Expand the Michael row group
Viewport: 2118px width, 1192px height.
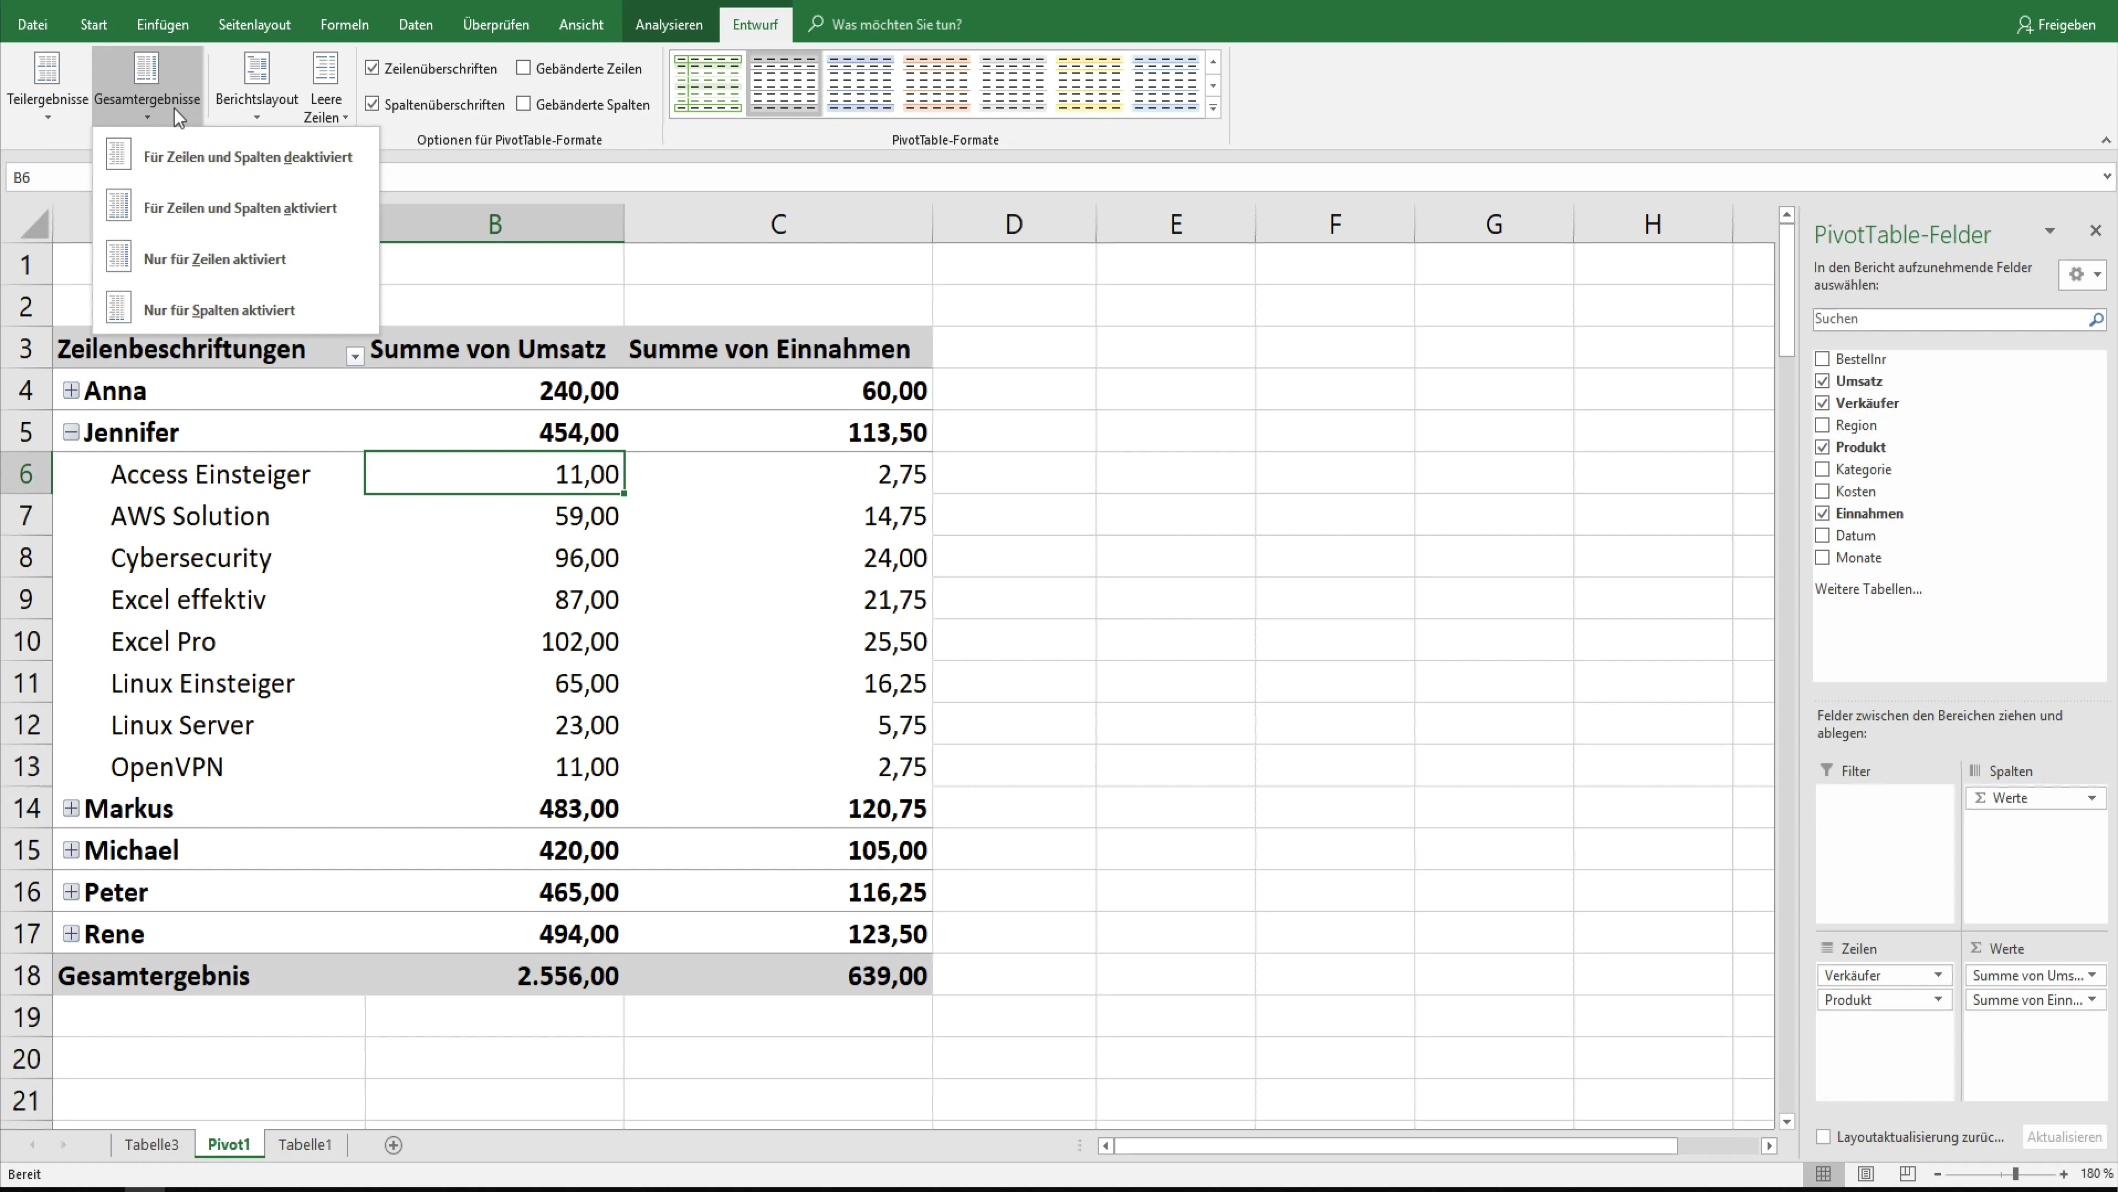click(71, 850)
